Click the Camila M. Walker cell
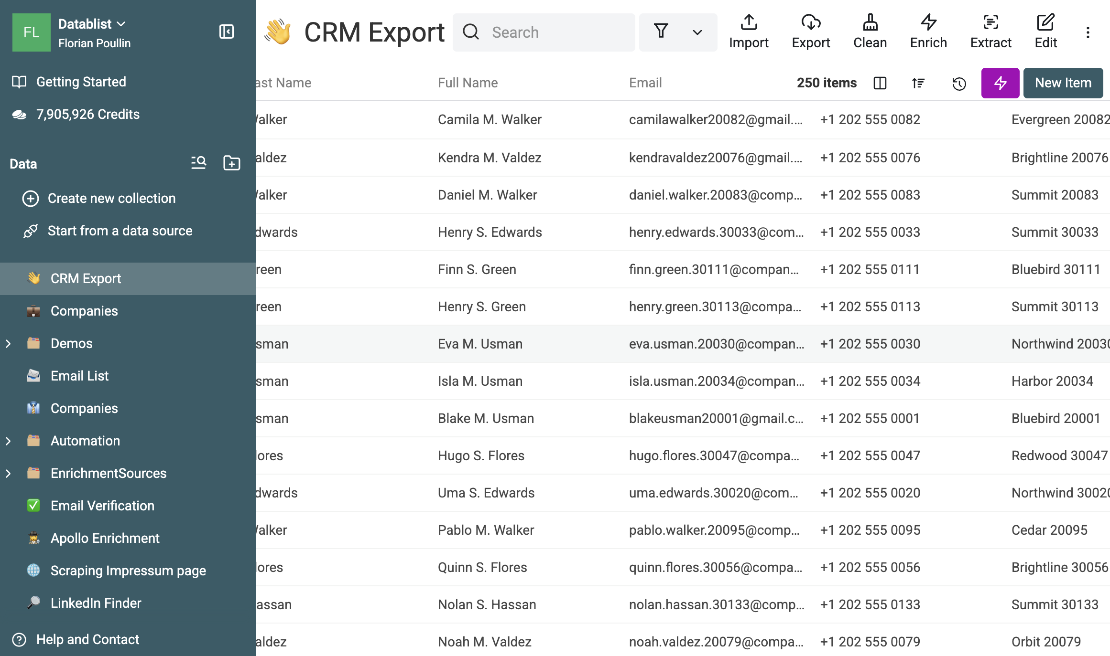Viewport: 1110px width, 656px height. pyautogui.click(x=490, y=119)
